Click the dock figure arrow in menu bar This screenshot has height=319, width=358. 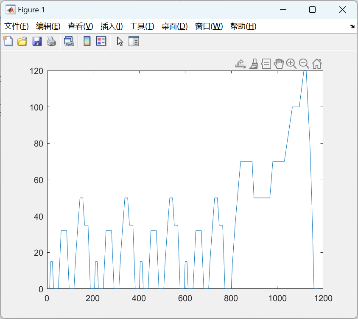point(352,26)
